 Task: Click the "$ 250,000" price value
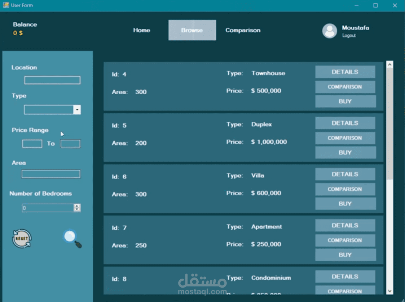(x=266, y=244)
